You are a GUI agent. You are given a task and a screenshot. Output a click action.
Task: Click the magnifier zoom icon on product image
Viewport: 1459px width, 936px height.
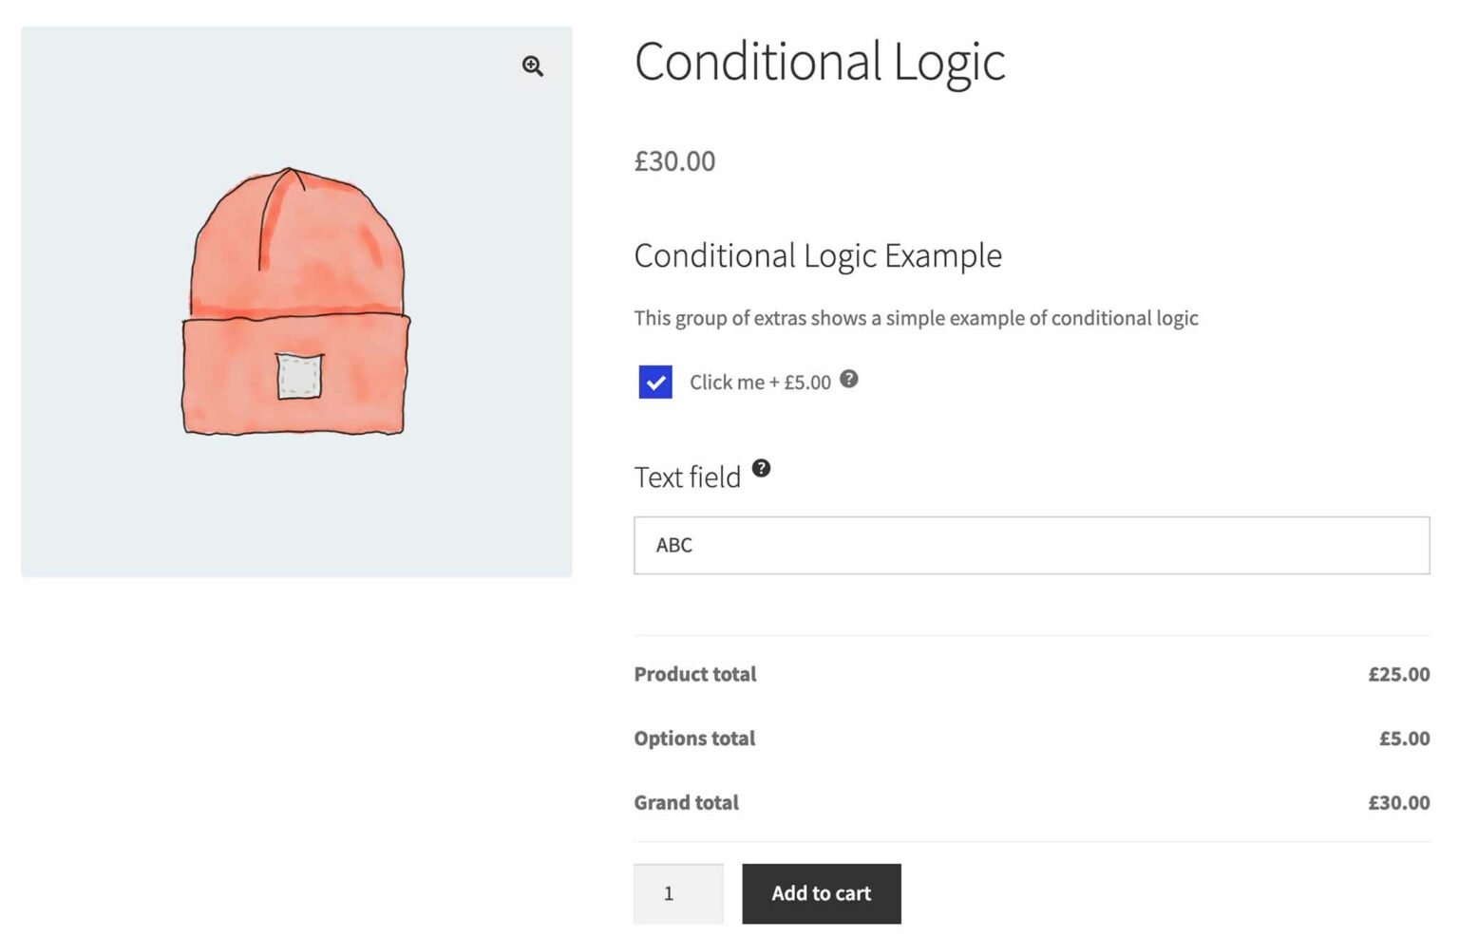[533, 66]
